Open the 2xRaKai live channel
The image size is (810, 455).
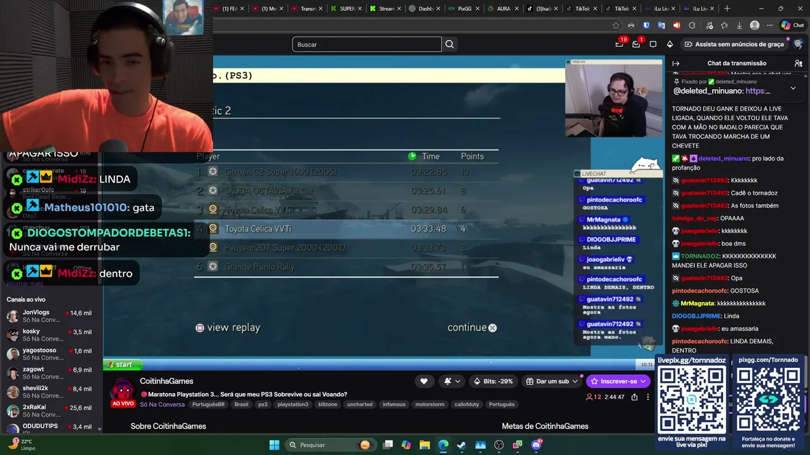pos(51,411)
